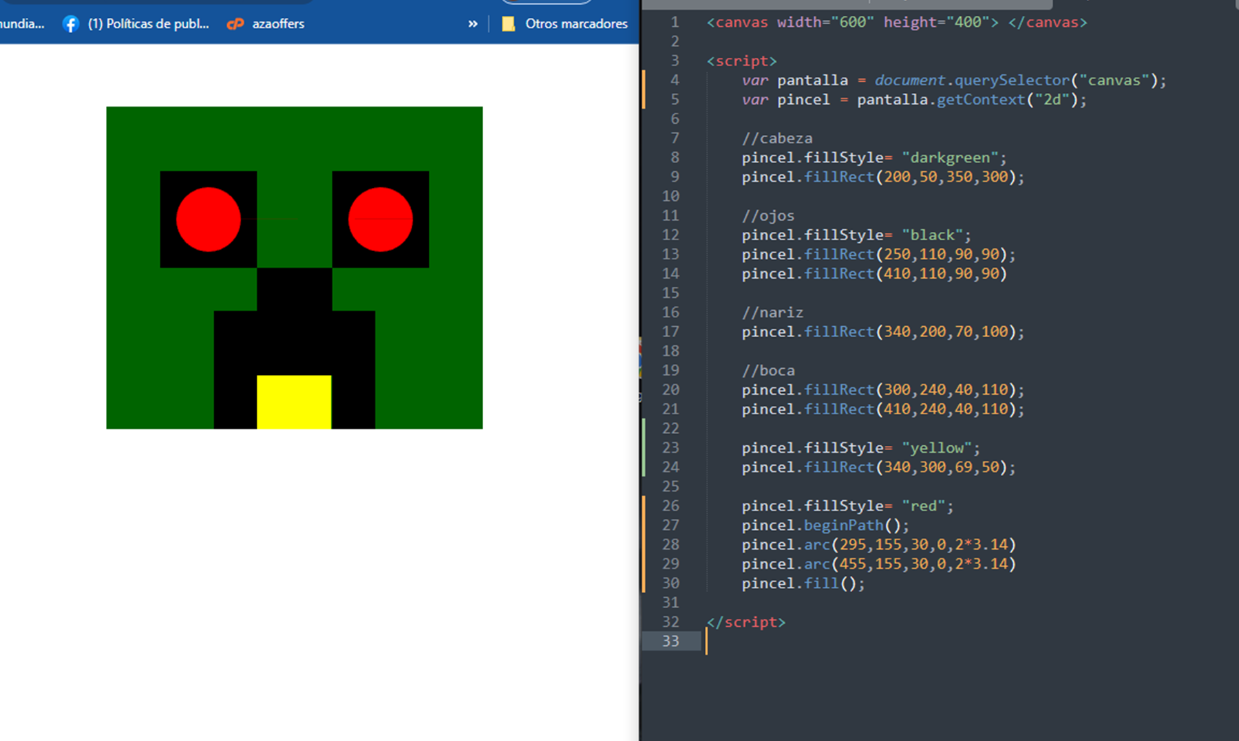The width and height of the screenshot is (1239, 741).
Task: Click document.querySelector on line 4
Action: pyautogui.click(x=973, y=80)
